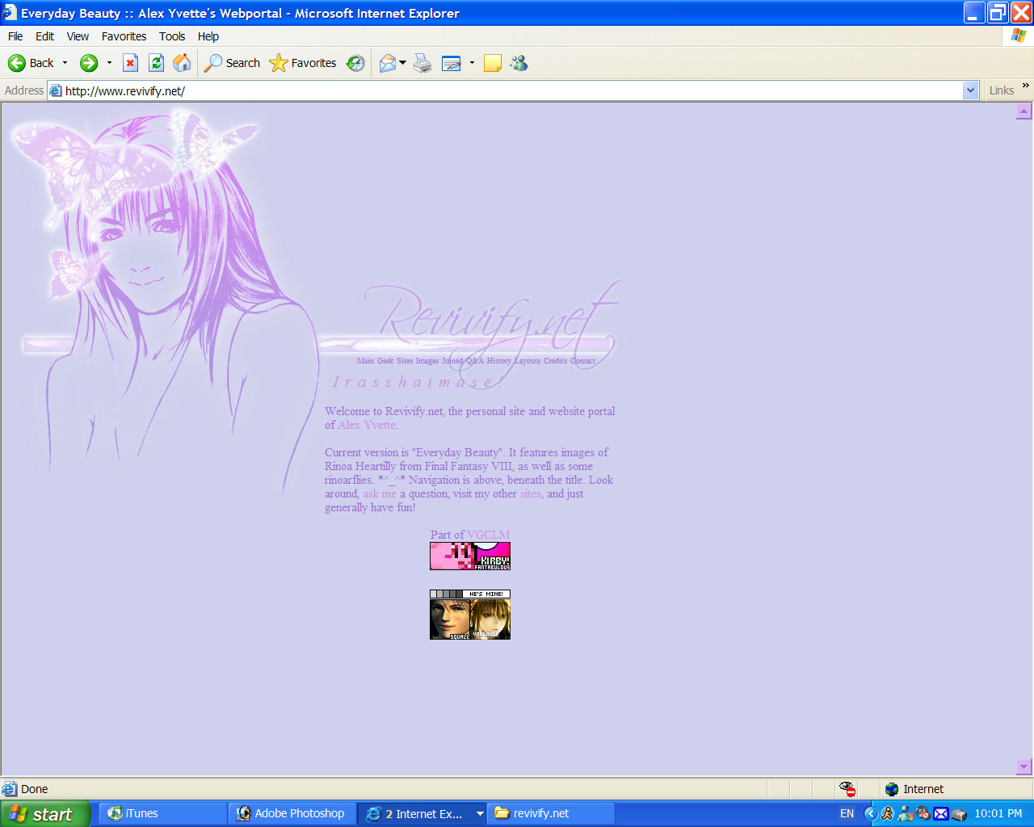Click the Mail envelope toolbar icon
1034x827 pixels.
click(x=388, y=63)
